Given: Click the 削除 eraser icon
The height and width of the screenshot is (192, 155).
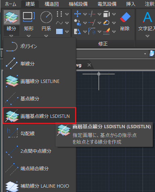Looking at the screenshot, I should [125, 17].
